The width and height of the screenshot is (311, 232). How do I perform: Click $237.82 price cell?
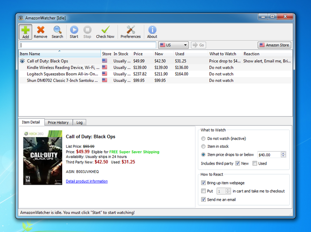point(140,74)
